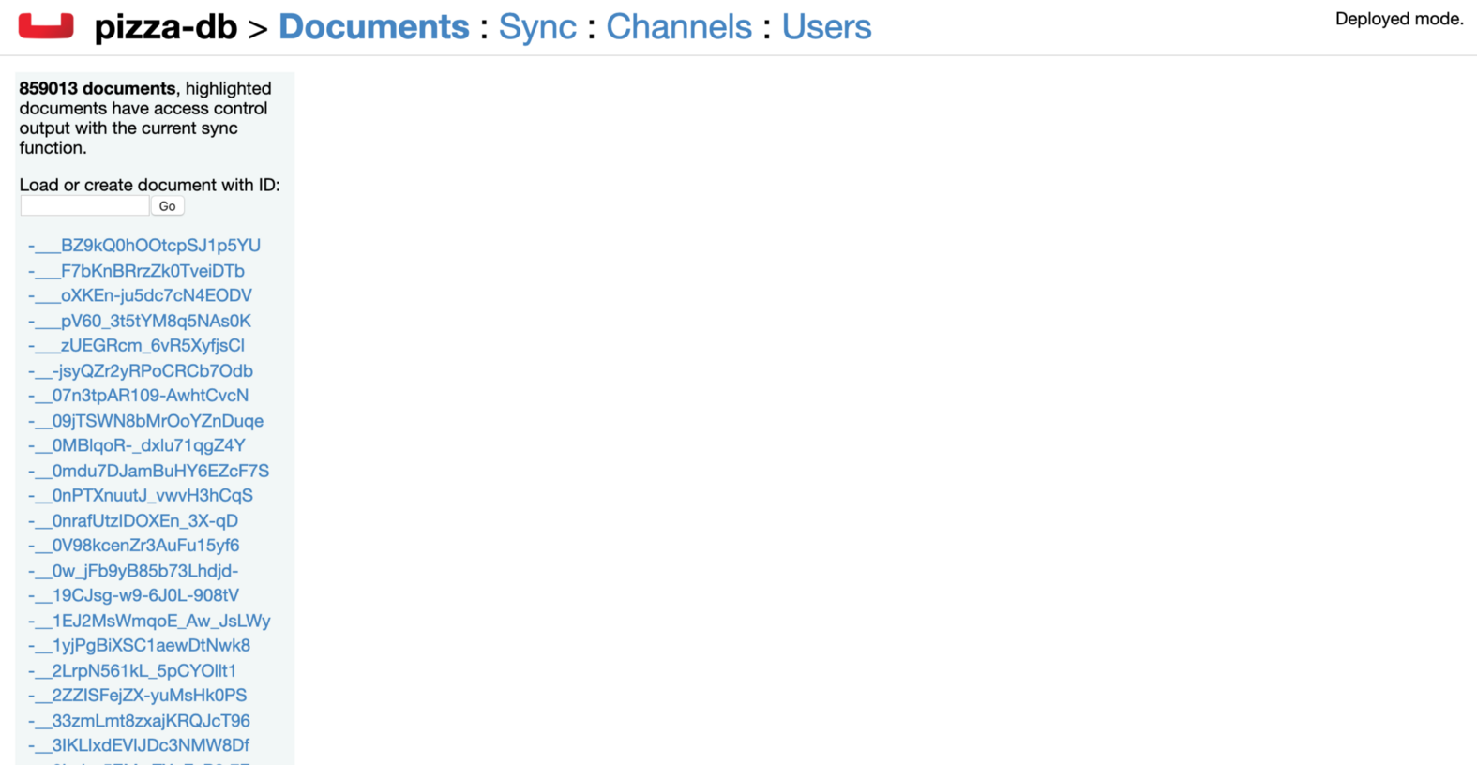This screenshot has height=765, width=1477.
Task: Open document containing 07n3tpAR109-AwhtCvcN
Action: point(138,396)
